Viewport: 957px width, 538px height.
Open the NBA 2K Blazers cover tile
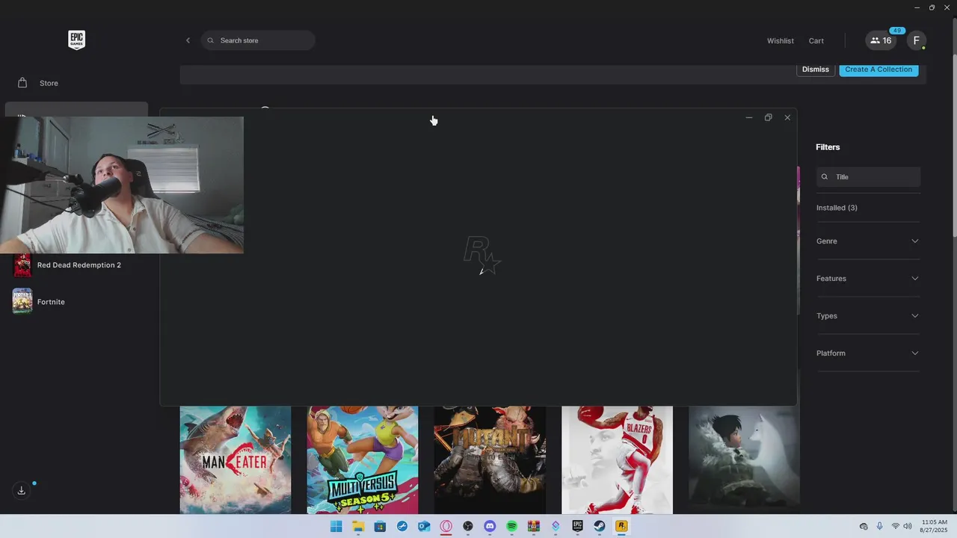pyautogui.click(x=617, y=460)
